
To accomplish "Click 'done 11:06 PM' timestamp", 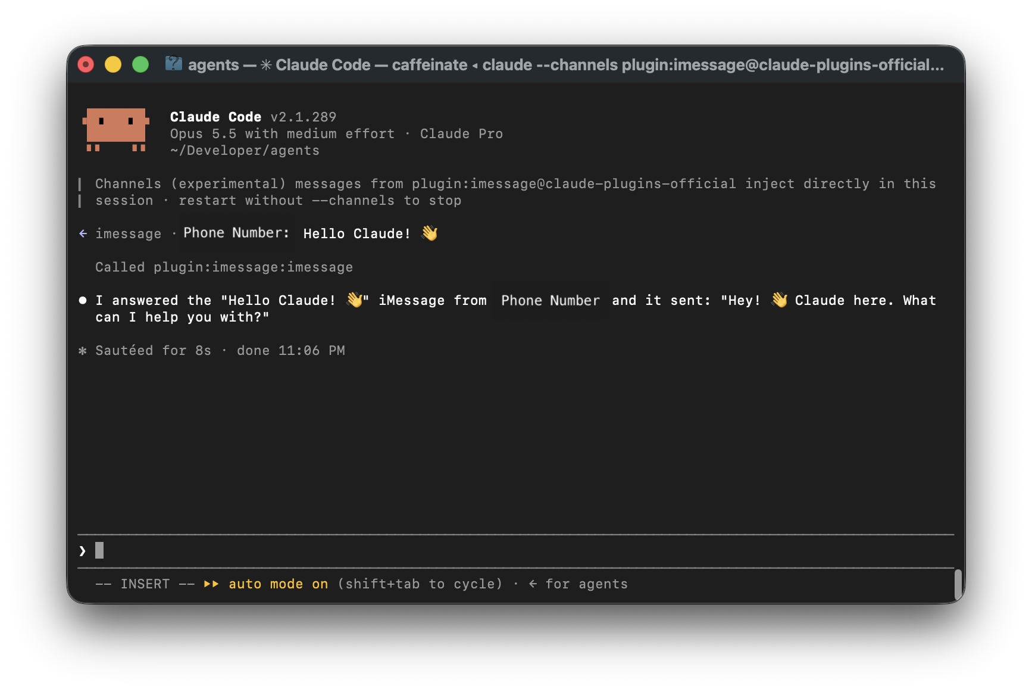I will pyautogui.click(x=291, y=351).
